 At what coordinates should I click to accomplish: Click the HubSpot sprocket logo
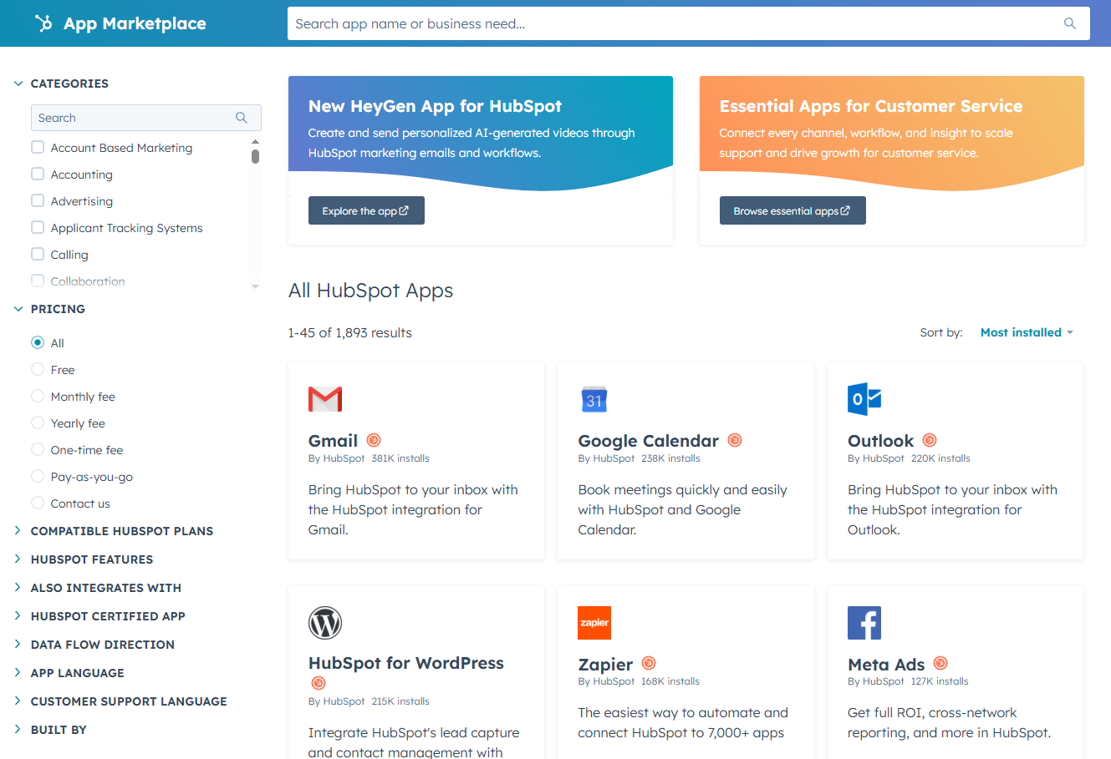click(43, 23)
